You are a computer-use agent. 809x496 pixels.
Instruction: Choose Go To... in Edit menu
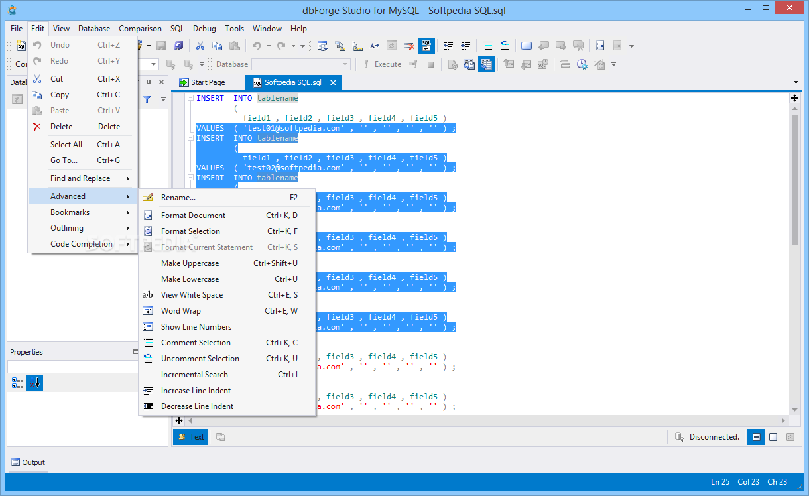coord(83,160)
